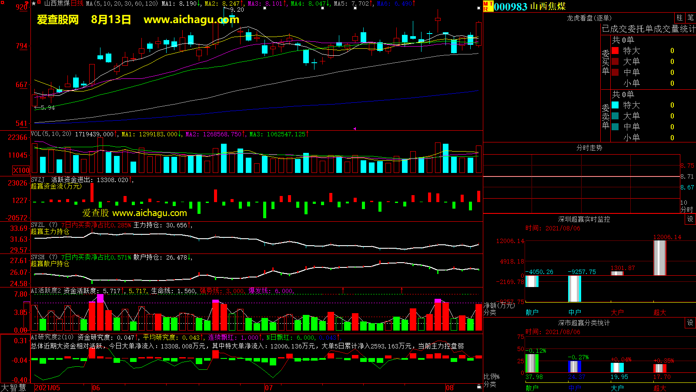696x392 pixels.
Task: Click the 日线 period selector label
Action: [x=77, y=3]
